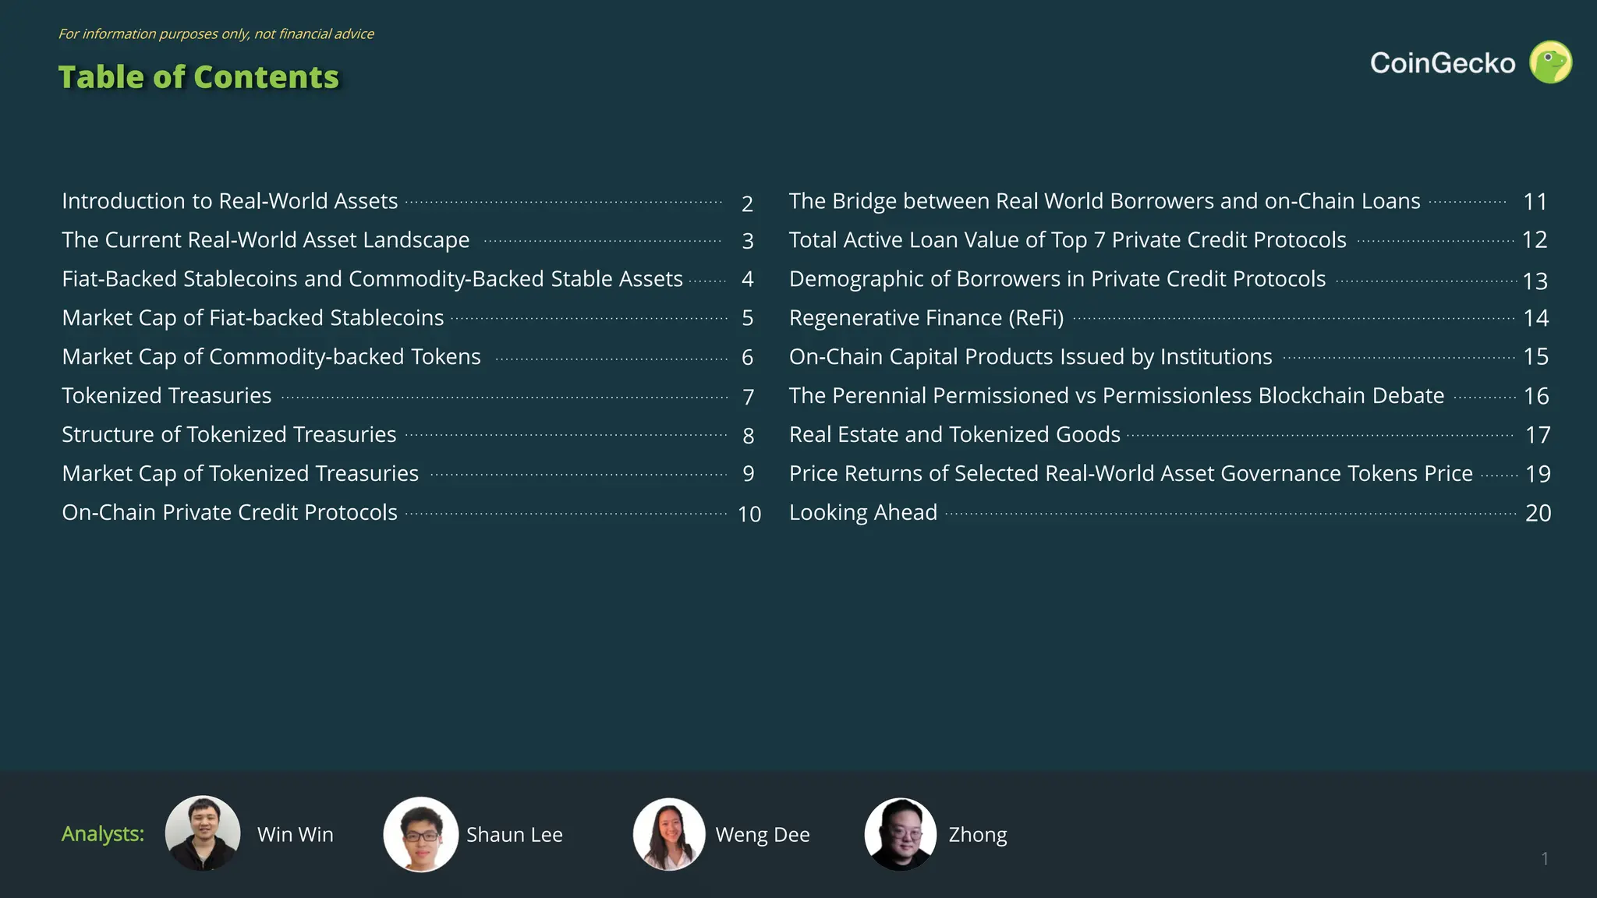The image size is (1597, 898).
Task: Click slide page number 1 in footer
Action: 1545,858
